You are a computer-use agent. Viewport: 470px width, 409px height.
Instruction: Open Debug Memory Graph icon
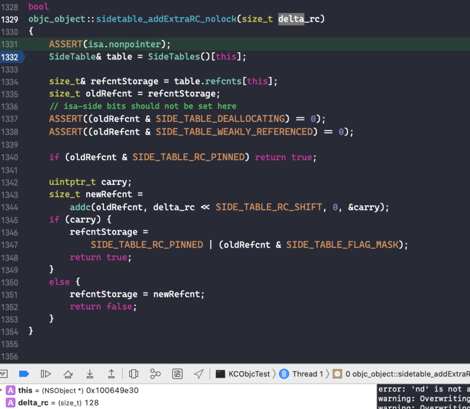click(x=155, y=374)
